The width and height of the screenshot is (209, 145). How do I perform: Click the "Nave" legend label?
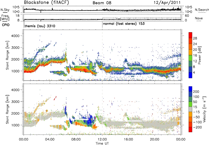click(199, 18)
